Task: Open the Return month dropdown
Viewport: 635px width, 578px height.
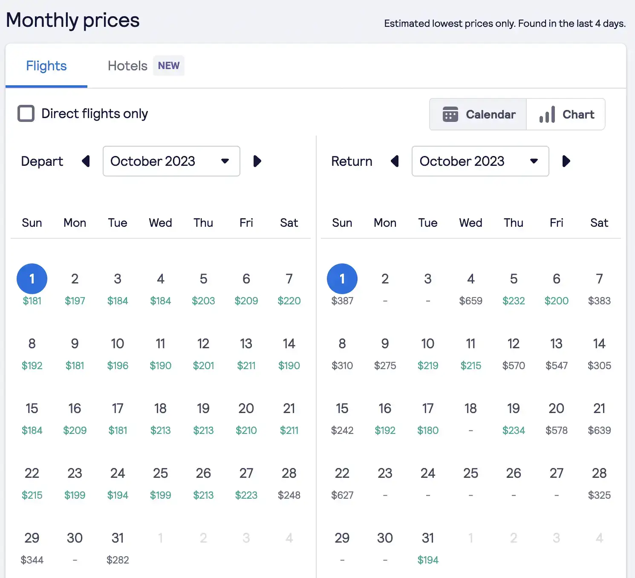Action: pyautogui.click(x=480, y=161)
